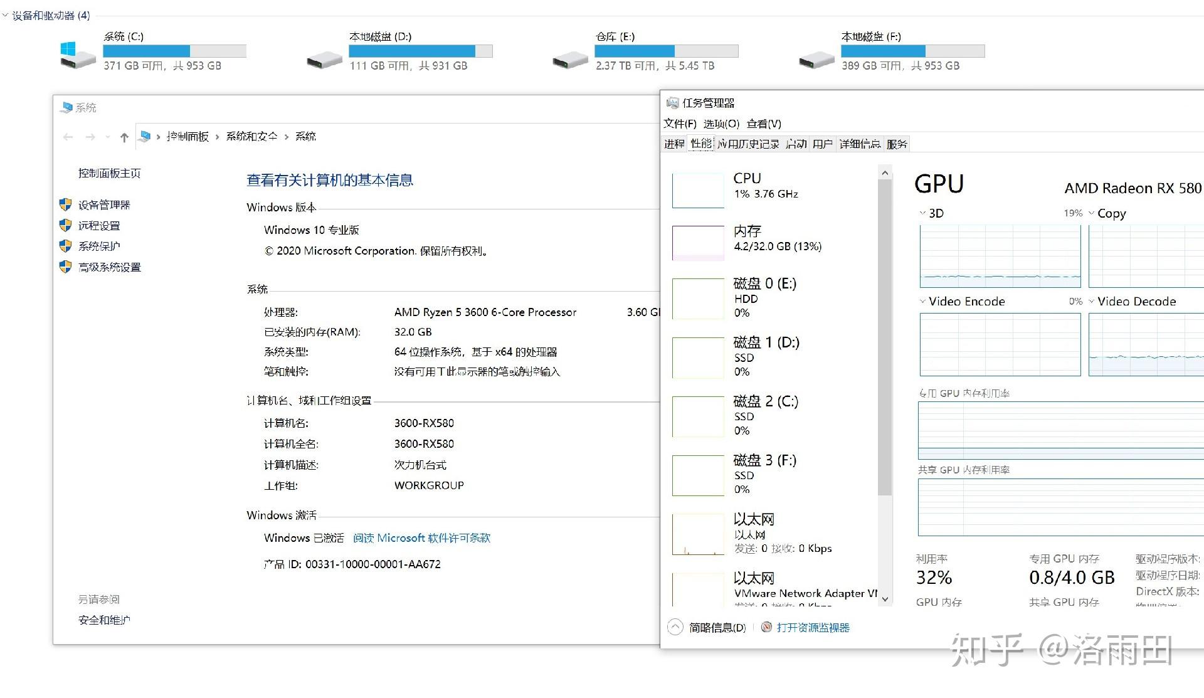Open the 系统 (C:) drive icon
Screen dimensions: 1204x698
coord(77,55)
